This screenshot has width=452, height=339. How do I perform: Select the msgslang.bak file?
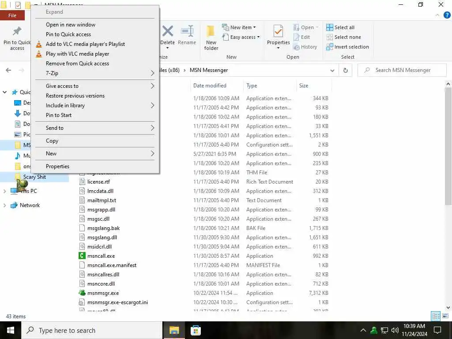point(103,228)
